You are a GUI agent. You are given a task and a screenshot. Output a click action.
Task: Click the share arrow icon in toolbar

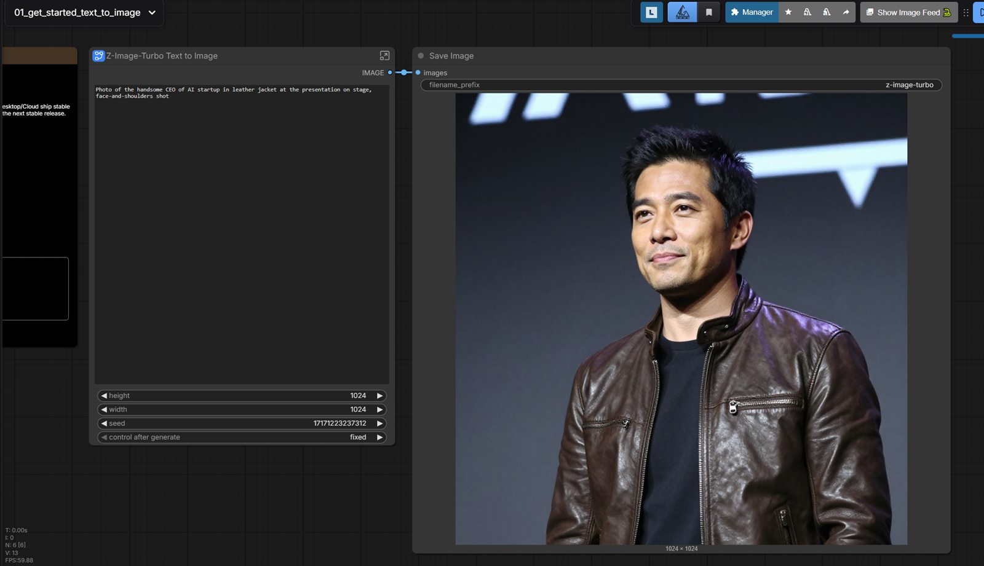click(x=846, y=12)
